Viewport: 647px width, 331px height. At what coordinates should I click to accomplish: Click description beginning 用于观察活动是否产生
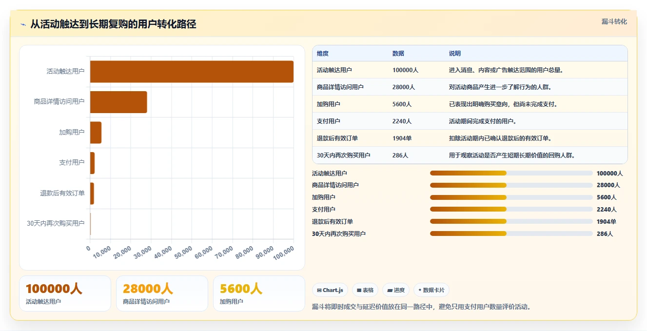click(x=512, y=156)
